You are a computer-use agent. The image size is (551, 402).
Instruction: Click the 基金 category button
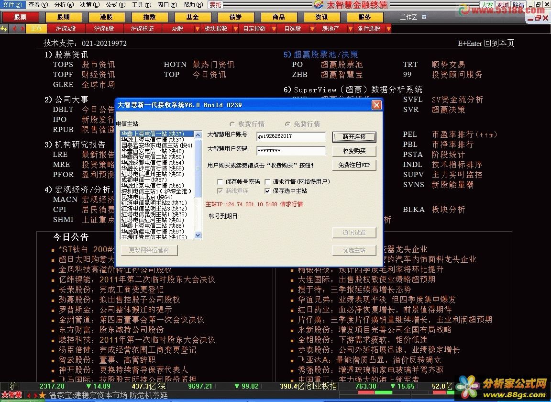193,17
